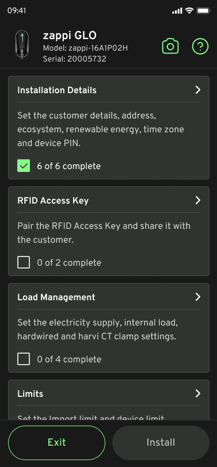Expand Load Management chevron
Image resolution: width=217 pixels, height=467 pixels.
197,297
